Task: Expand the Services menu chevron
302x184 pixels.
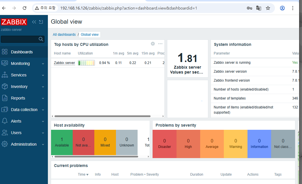Action: click(43, 75)
